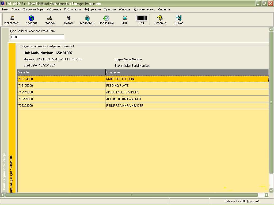The image size is (274, 205).
Task: Click the vertical scrollbar down arrow
Action: (271, 190)
